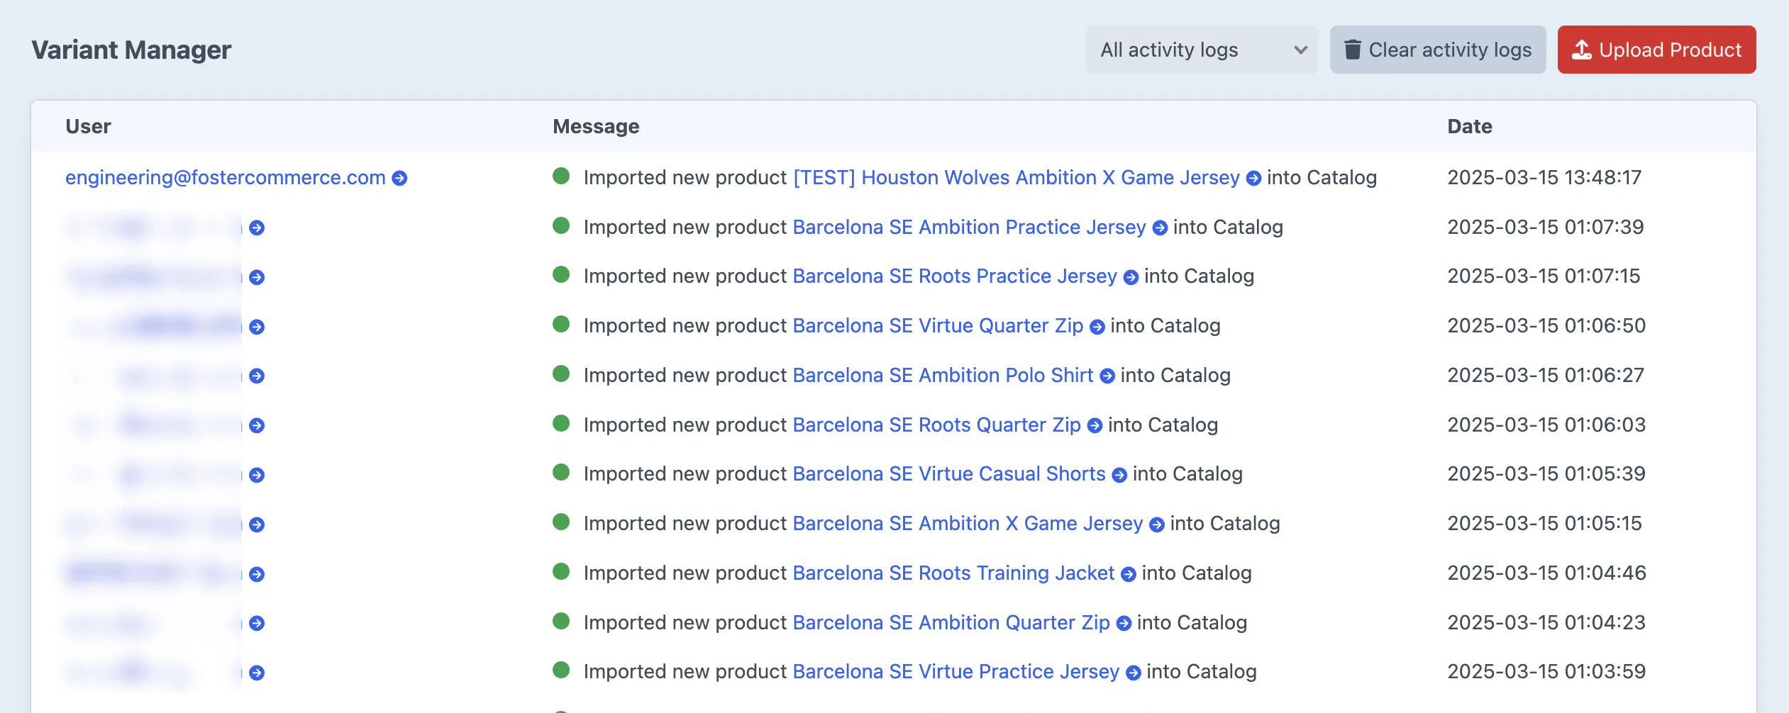
Task: Click arrow icon after Barcelona SE Roots Training Jacket
Action: pyautogui.click(x=1128, y=574)
